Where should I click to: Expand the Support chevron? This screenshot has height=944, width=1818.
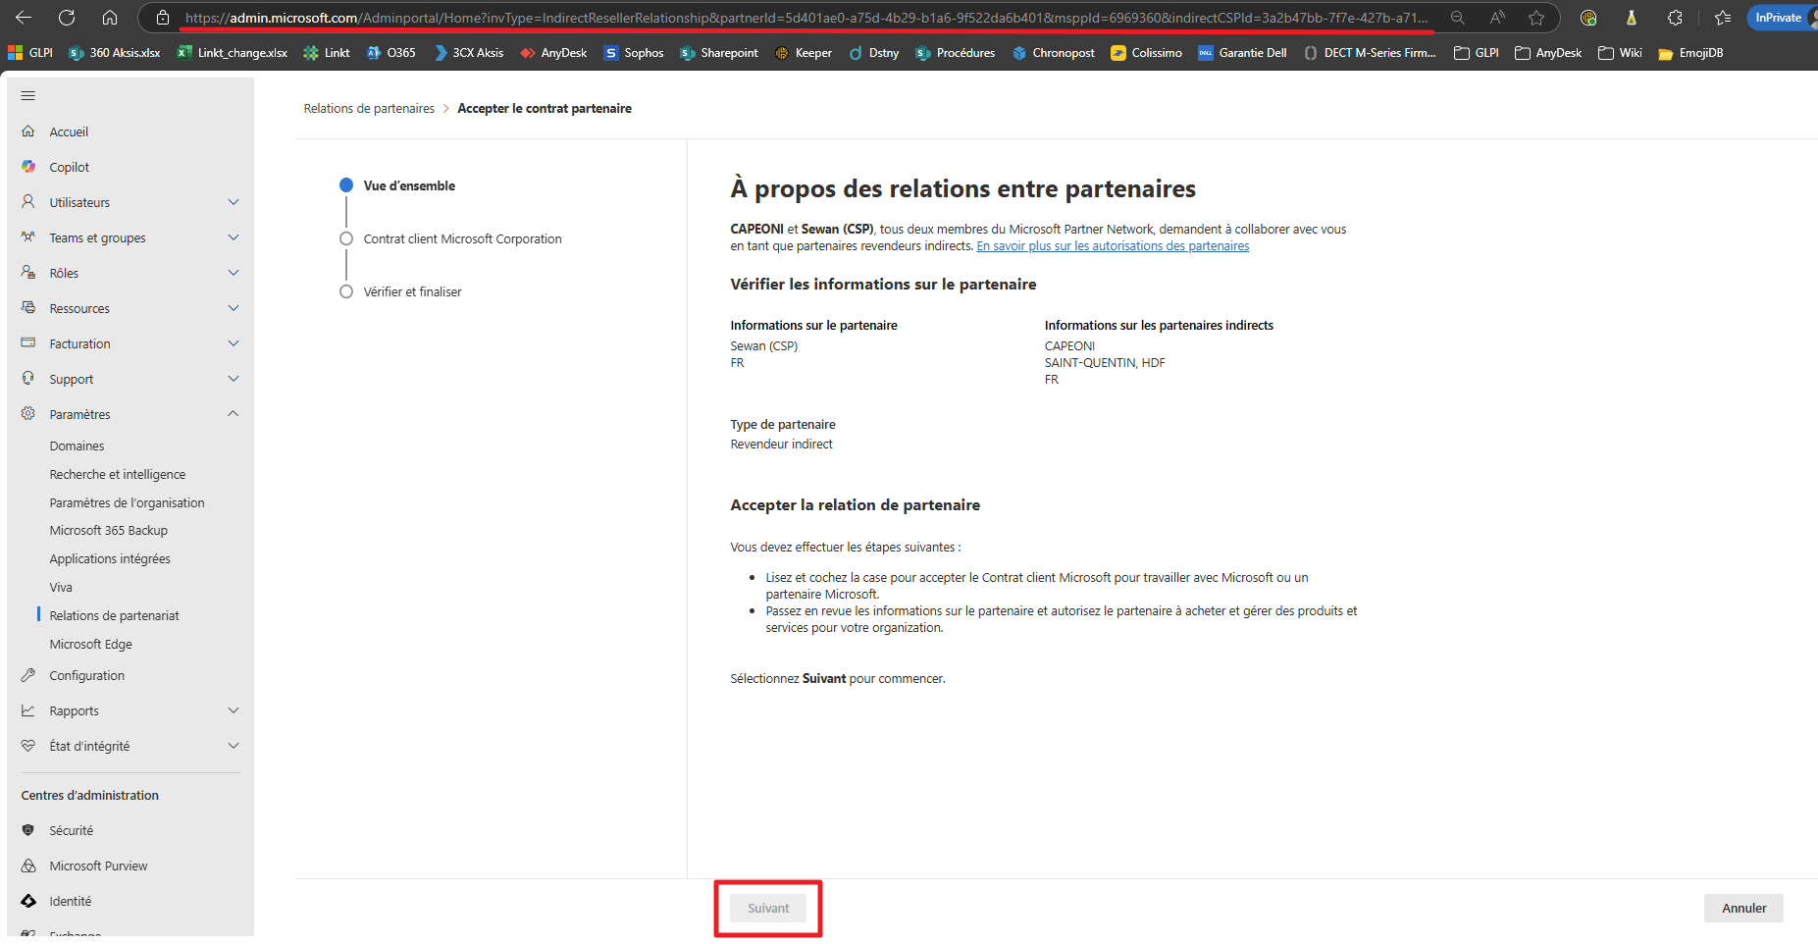[234, 379]
